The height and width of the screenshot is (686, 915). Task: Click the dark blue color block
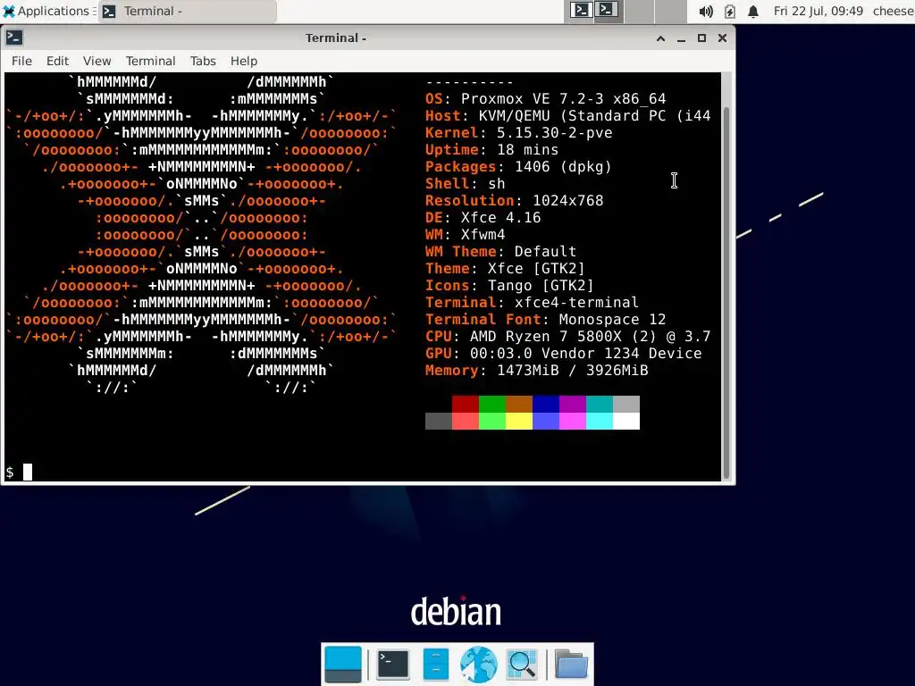(546, 405)
